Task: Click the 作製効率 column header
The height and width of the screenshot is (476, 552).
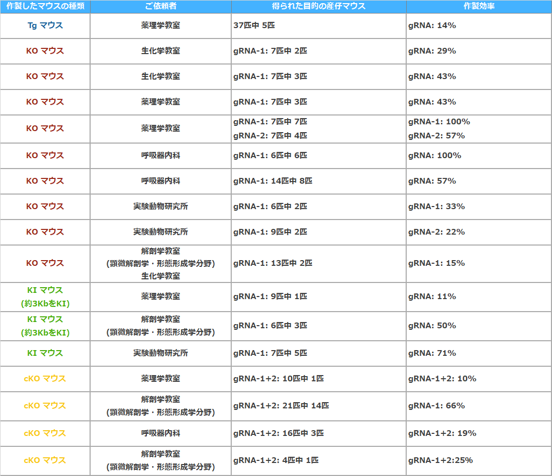Action: point(479,6)
